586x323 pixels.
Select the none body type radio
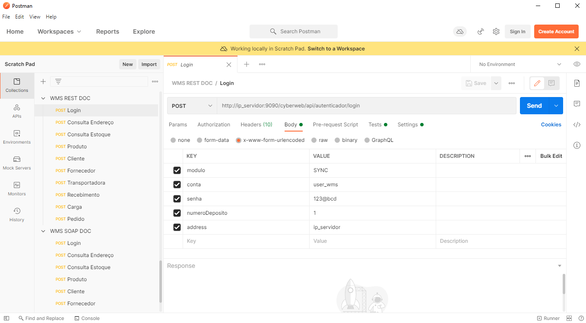tap(173, 140)
